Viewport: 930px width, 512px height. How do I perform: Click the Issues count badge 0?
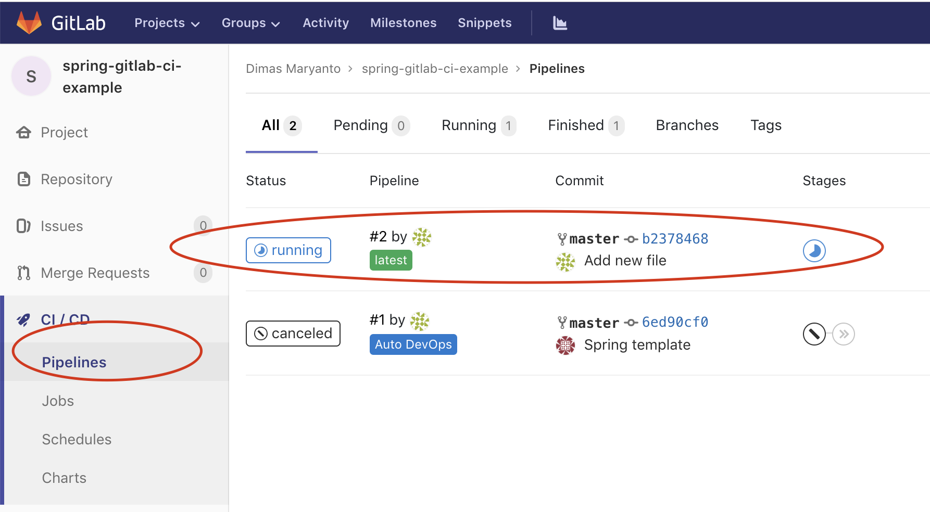pos(203,226)
